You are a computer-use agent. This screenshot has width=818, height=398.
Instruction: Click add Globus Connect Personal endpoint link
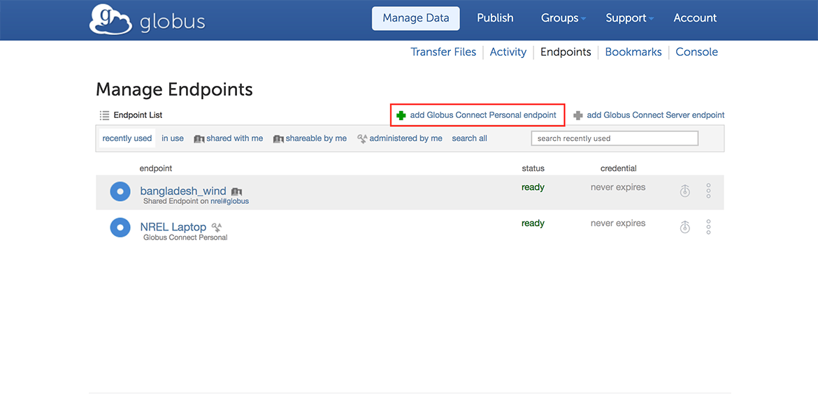[483, 115]
